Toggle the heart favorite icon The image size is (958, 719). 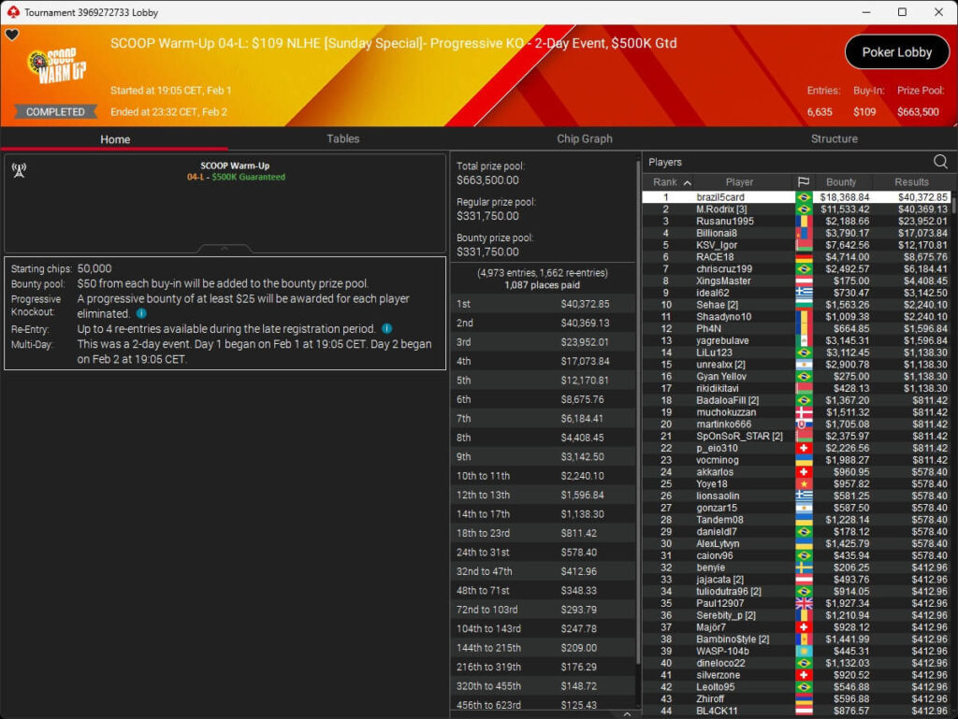pos(12,36)
